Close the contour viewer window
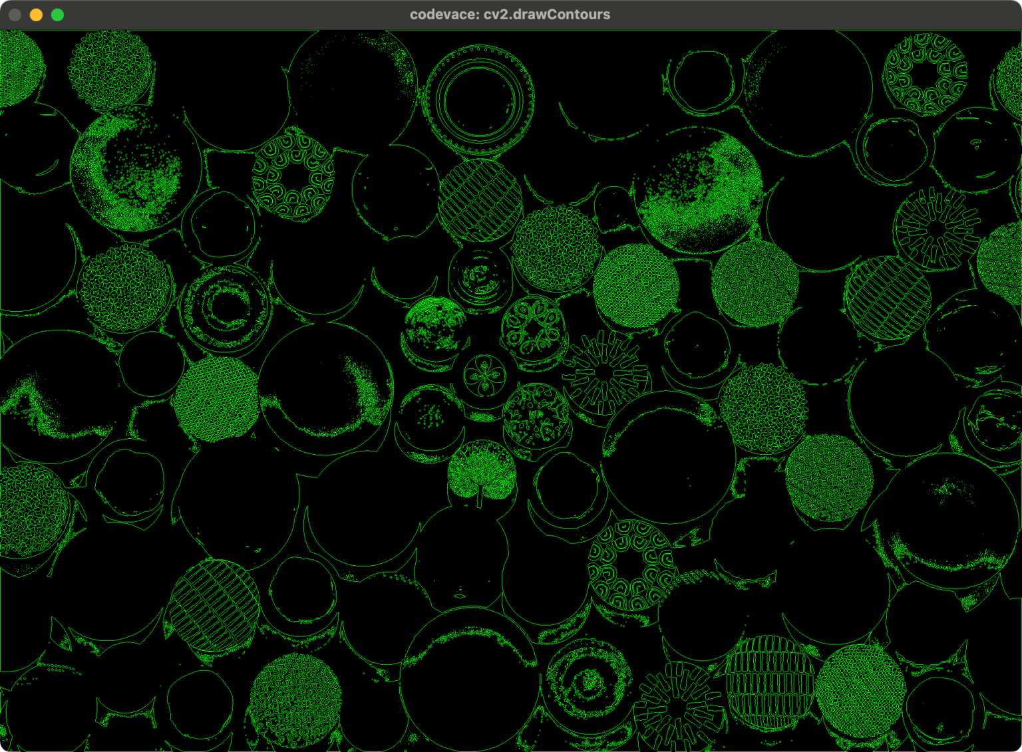This screenshot has height=752, width=1022. pos(15,14)
